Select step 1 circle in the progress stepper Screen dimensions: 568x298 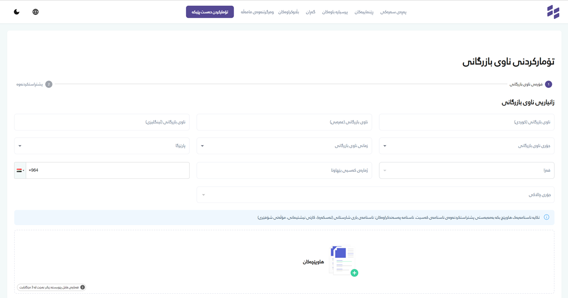pos(548,84)
